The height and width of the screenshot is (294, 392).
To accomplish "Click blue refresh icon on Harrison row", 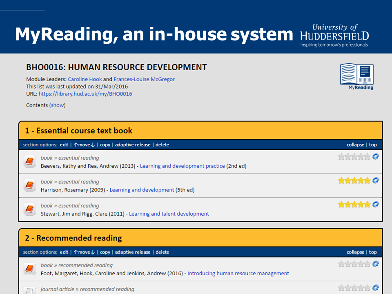I will pyautogui.click(x=375, y=180).
